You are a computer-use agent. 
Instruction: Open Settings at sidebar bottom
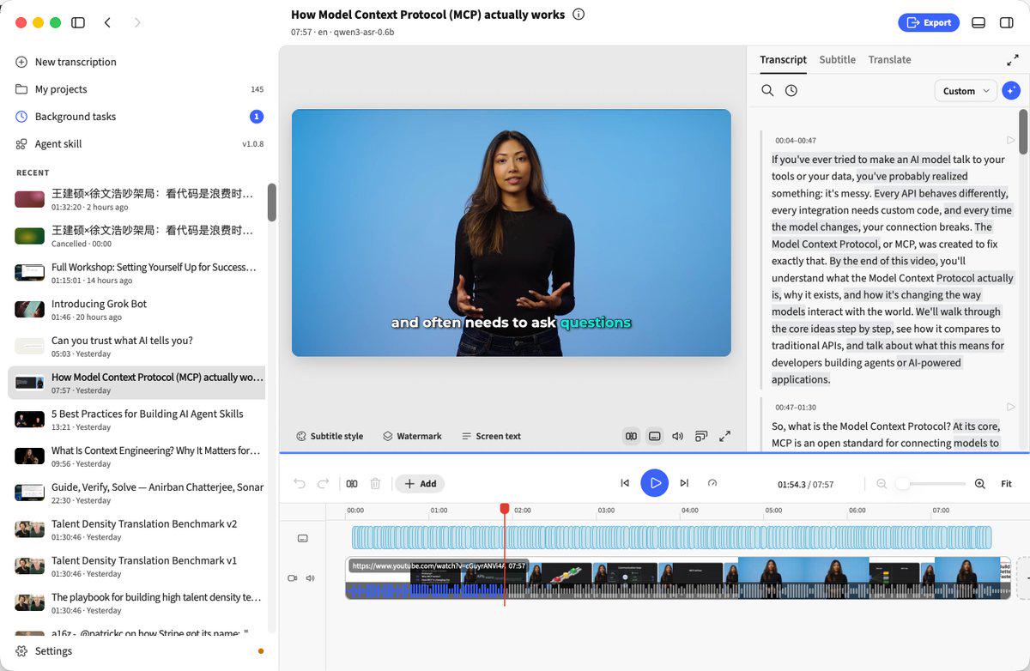pos(139,651)
